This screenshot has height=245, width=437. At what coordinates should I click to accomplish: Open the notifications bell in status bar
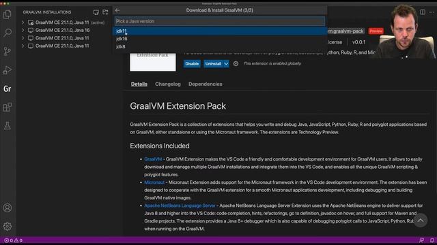click(432, 240)
